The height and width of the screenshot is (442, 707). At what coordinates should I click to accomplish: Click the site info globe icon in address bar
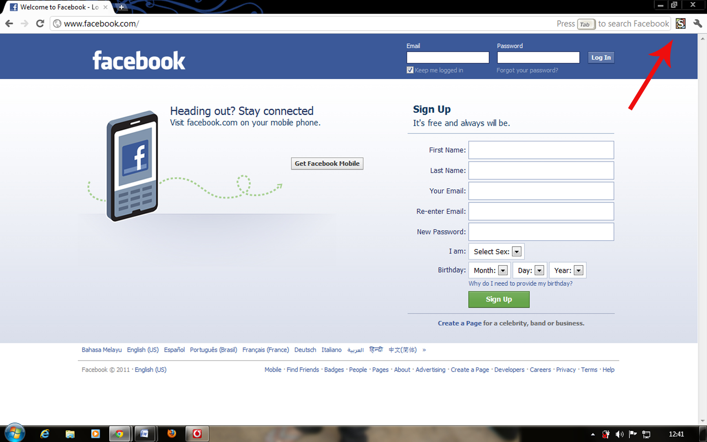(x=57, y=23)
